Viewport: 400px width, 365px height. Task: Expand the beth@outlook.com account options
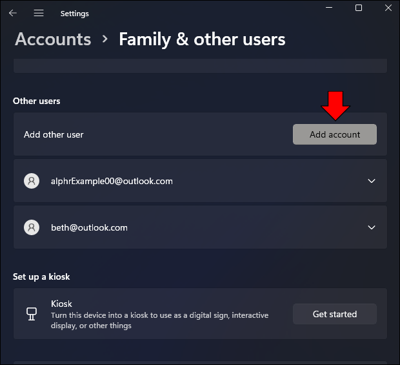pyautogui.click(x=372, y=227)
